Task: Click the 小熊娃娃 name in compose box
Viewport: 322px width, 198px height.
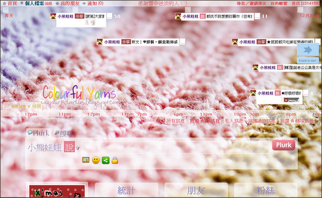Action: [x=45, y=148]
